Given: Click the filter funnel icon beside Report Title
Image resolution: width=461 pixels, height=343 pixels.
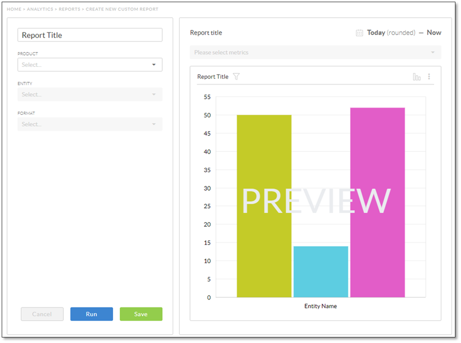Looking at the screenshot, I should pos(236,77).
